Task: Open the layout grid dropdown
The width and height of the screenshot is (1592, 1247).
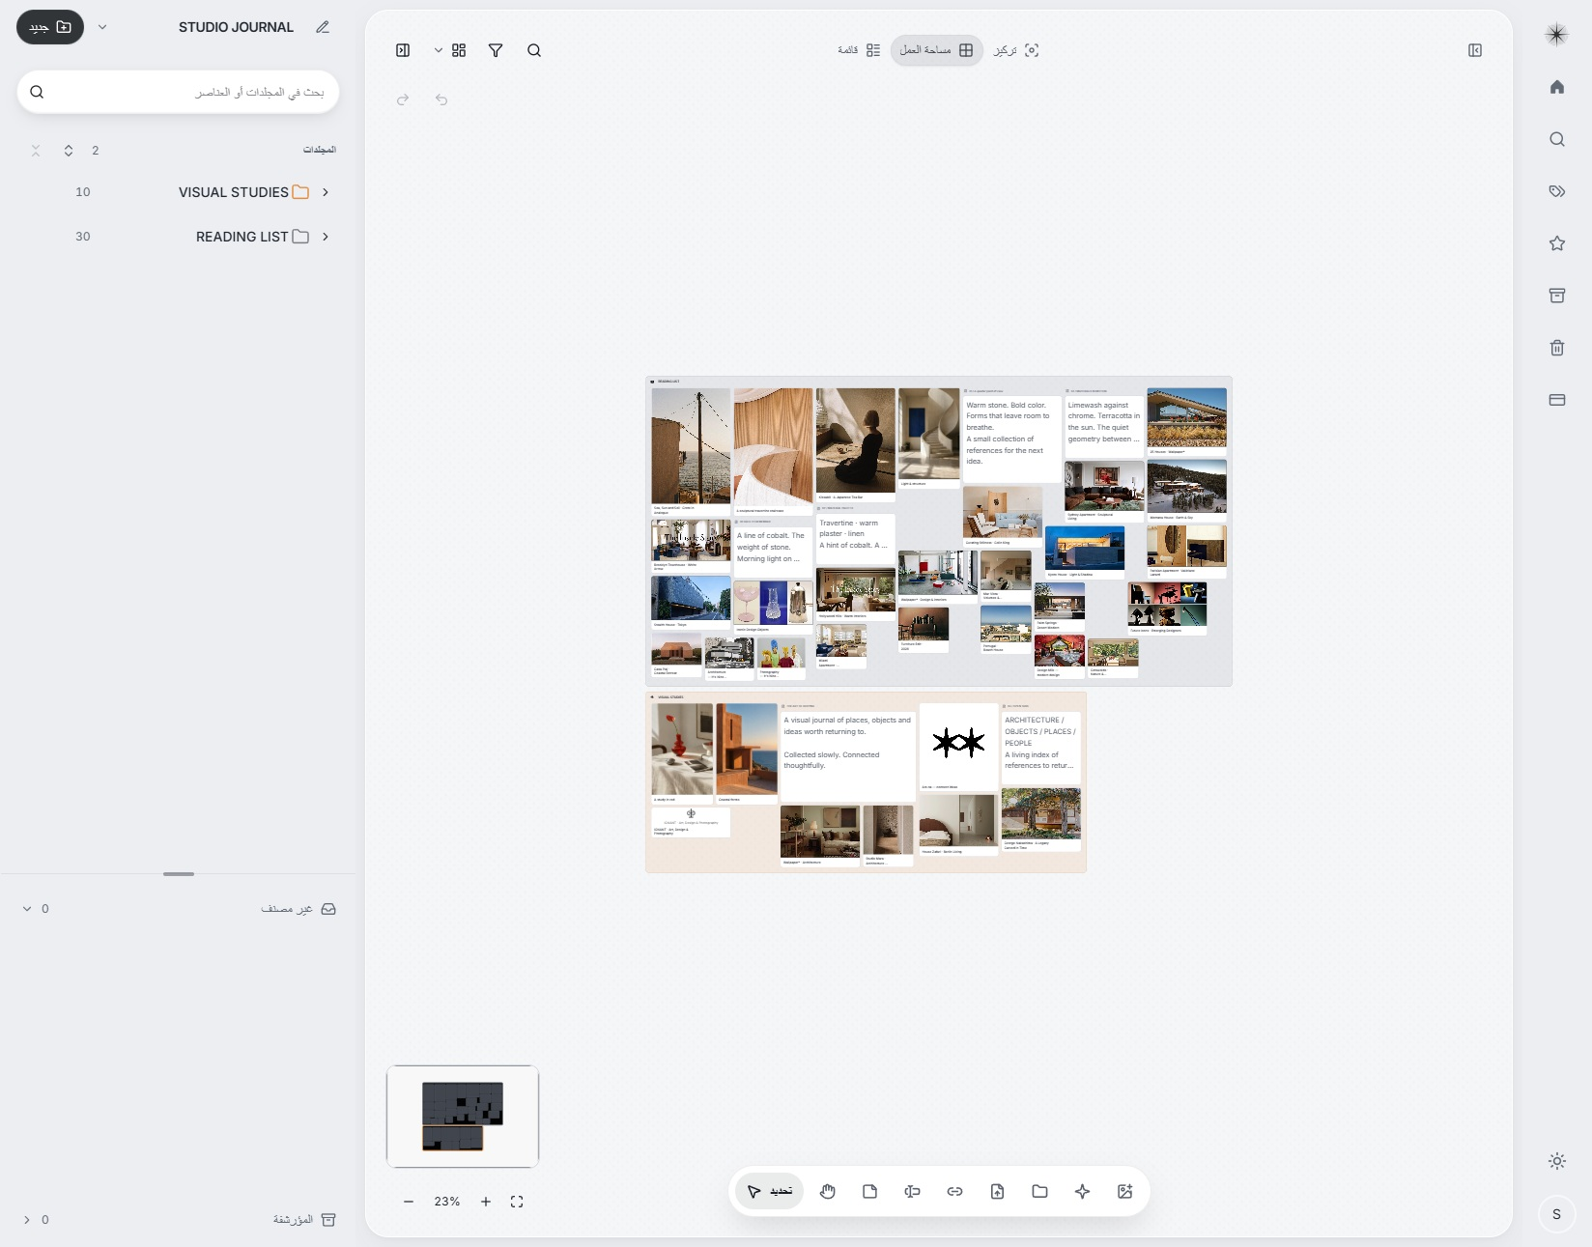Action: click(451, 50)
